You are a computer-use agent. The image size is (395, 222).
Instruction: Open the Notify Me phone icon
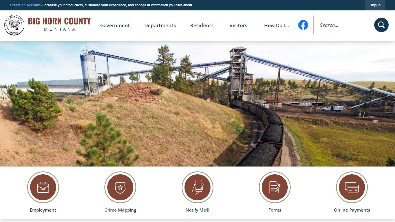(x=197, y=187)
